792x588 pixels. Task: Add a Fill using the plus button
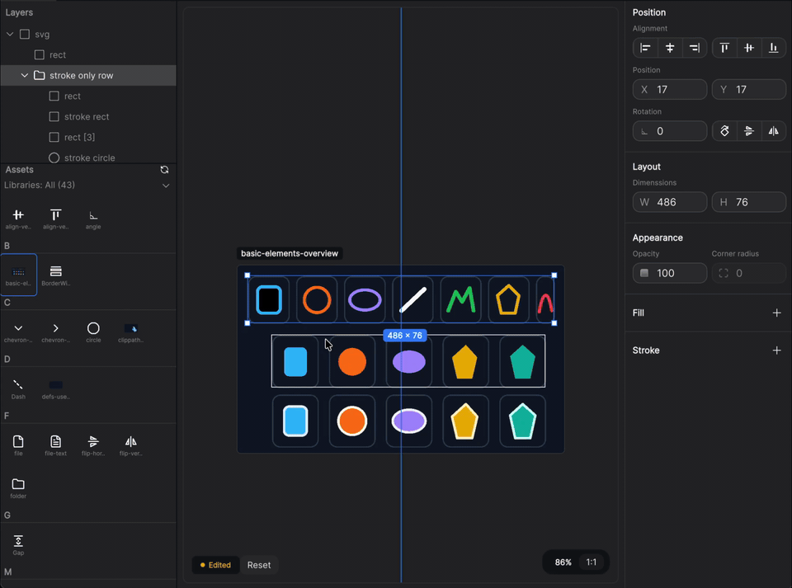coord(776,313)
